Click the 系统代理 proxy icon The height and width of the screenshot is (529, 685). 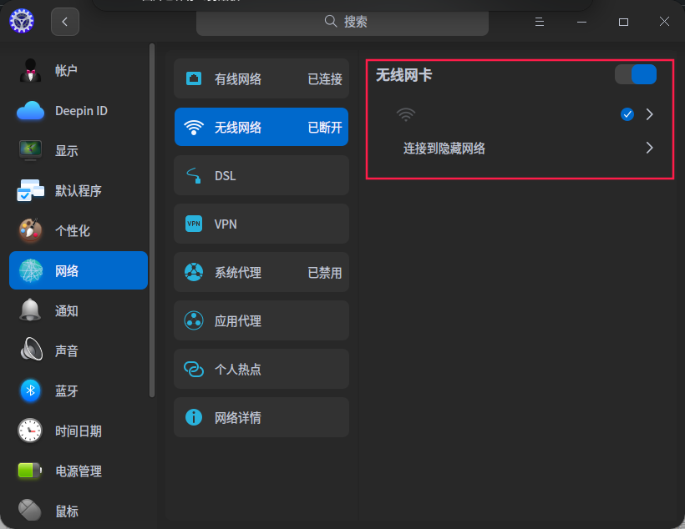pos(194,272)
